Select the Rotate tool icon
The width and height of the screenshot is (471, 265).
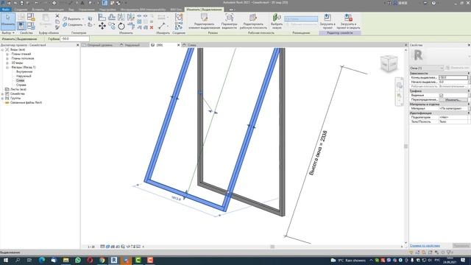121,26
